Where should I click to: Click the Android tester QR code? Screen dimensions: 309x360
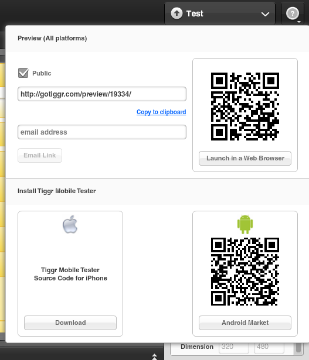point(245,272)
